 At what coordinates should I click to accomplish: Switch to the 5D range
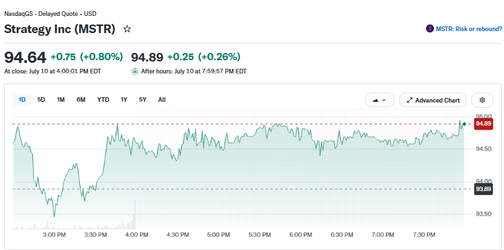(41, 100)
